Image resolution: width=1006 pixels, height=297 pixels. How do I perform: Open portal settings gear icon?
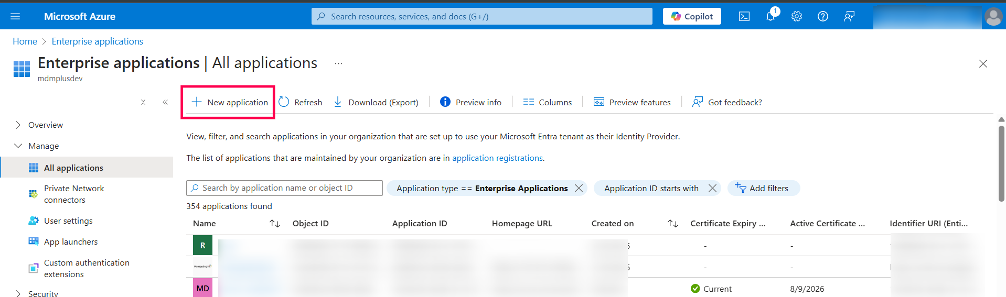coord(796,16)
